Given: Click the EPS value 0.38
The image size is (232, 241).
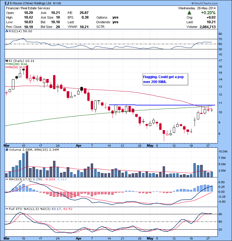Looking at the screenshot, I should click(x=85, y=17).
